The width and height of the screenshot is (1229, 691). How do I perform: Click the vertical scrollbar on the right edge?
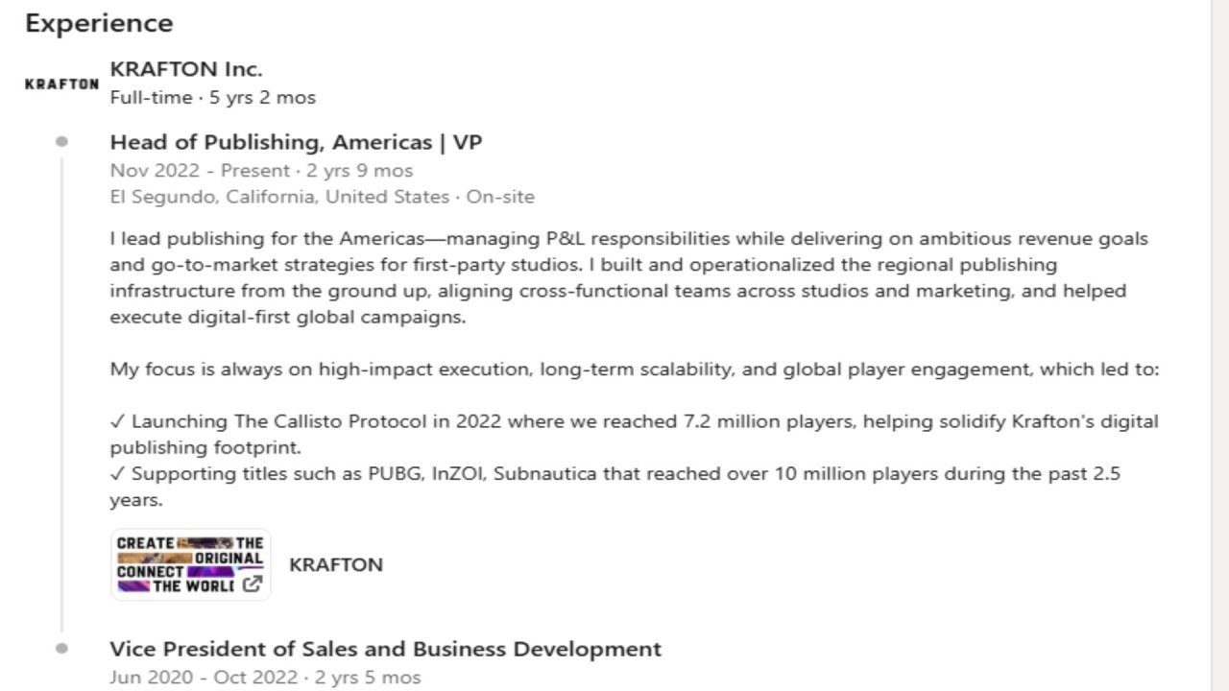1219,345
